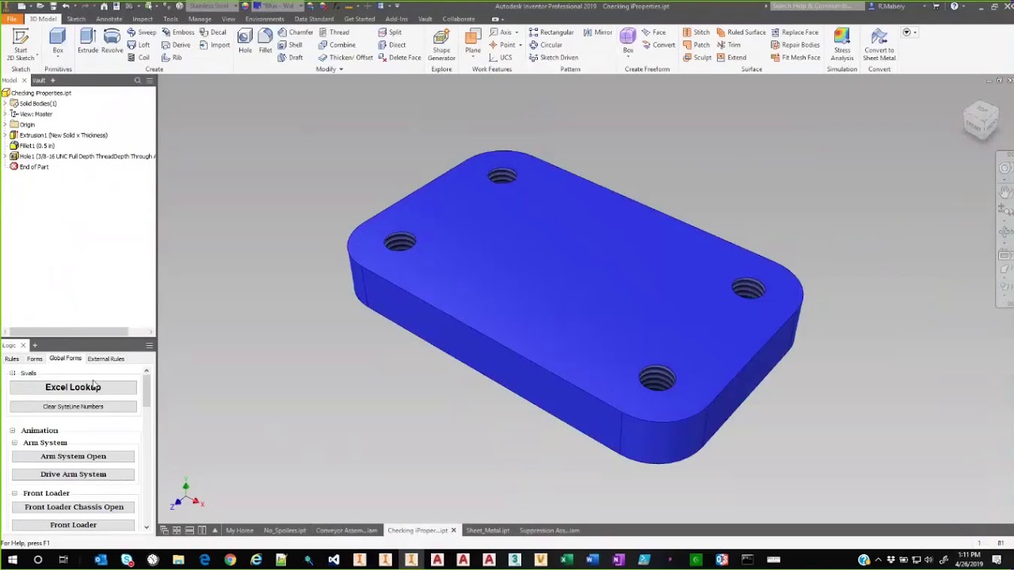Click Arm System Open button

coord(73,457)
